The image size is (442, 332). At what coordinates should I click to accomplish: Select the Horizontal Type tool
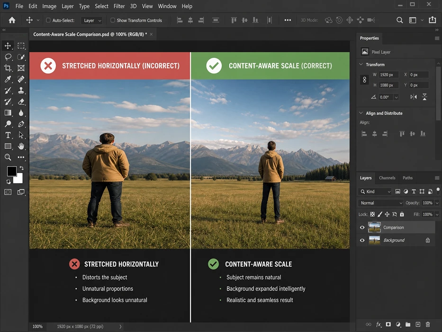(x=8, y=135)
